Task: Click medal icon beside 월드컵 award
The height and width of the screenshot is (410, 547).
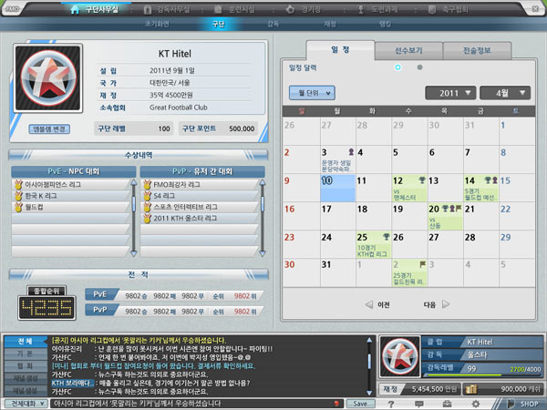Action: coord(18,207)
